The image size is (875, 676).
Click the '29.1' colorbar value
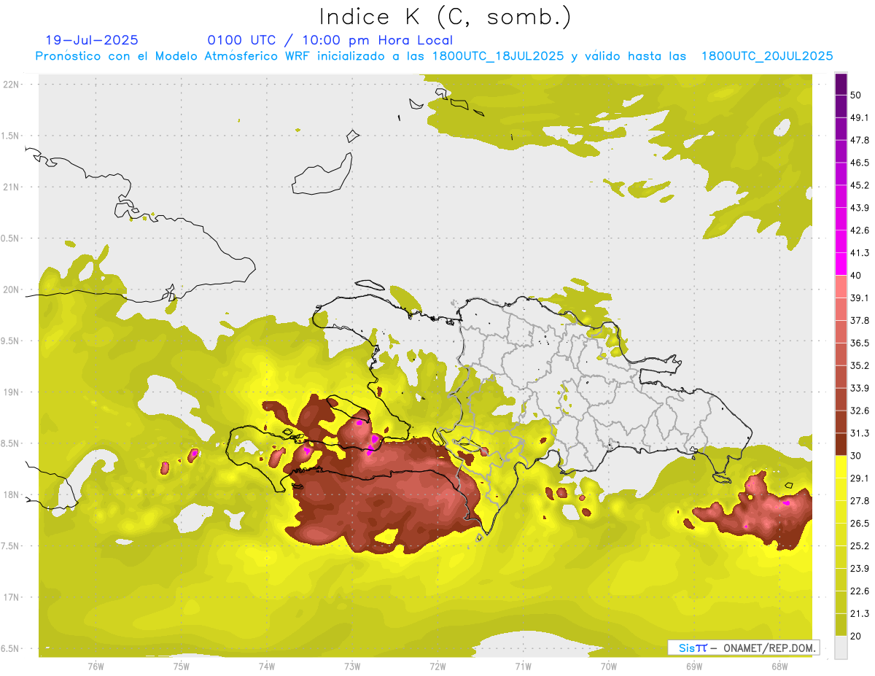tap(859, 478)
